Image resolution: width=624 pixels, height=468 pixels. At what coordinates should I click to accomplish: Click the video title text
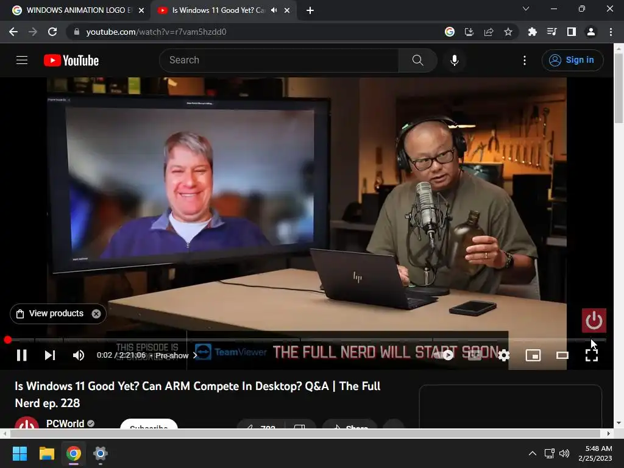click(x=198, y=394)
